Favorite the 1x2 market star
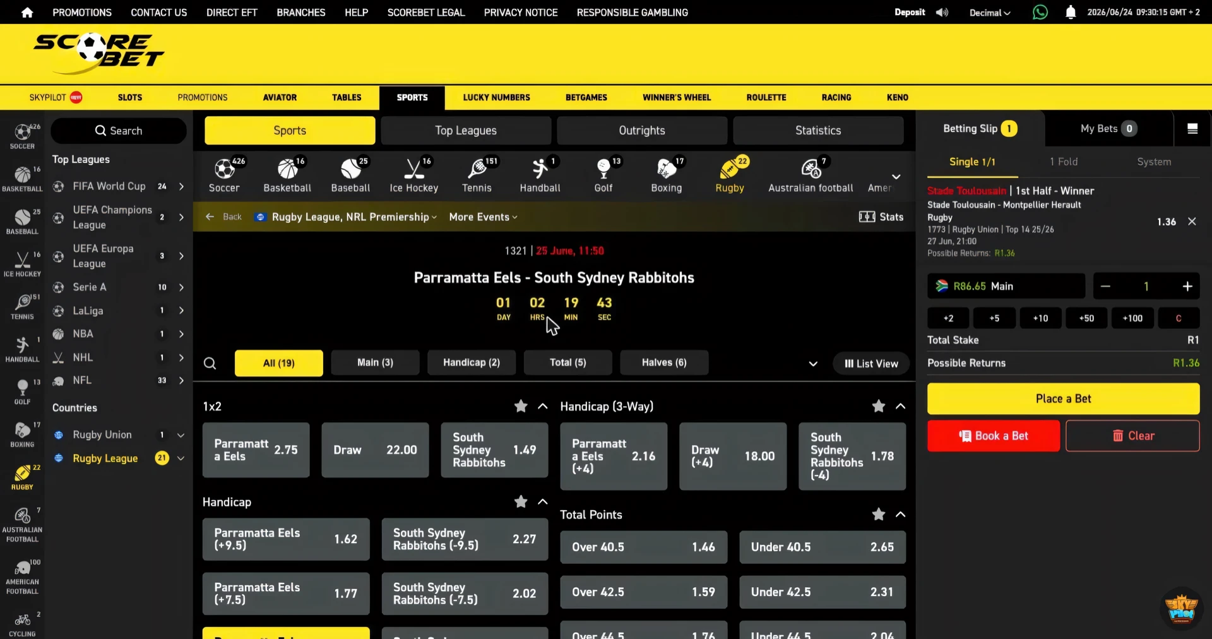Screen dimensions: 1212x639 521,406
